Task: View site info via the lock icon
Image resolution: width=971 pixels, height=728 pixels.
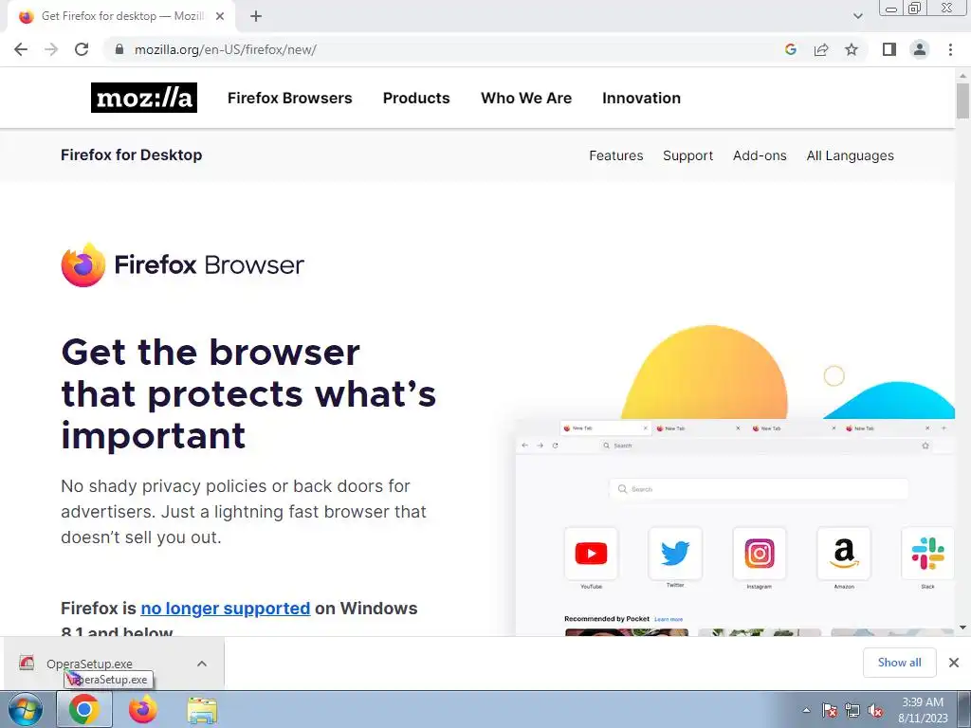Action: 119,49
